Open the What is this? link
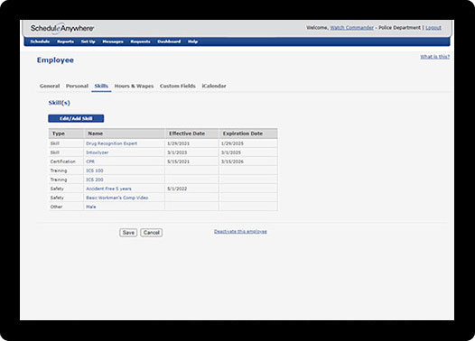The width and height of the screenshot is (475, 341). pos(435,57)
